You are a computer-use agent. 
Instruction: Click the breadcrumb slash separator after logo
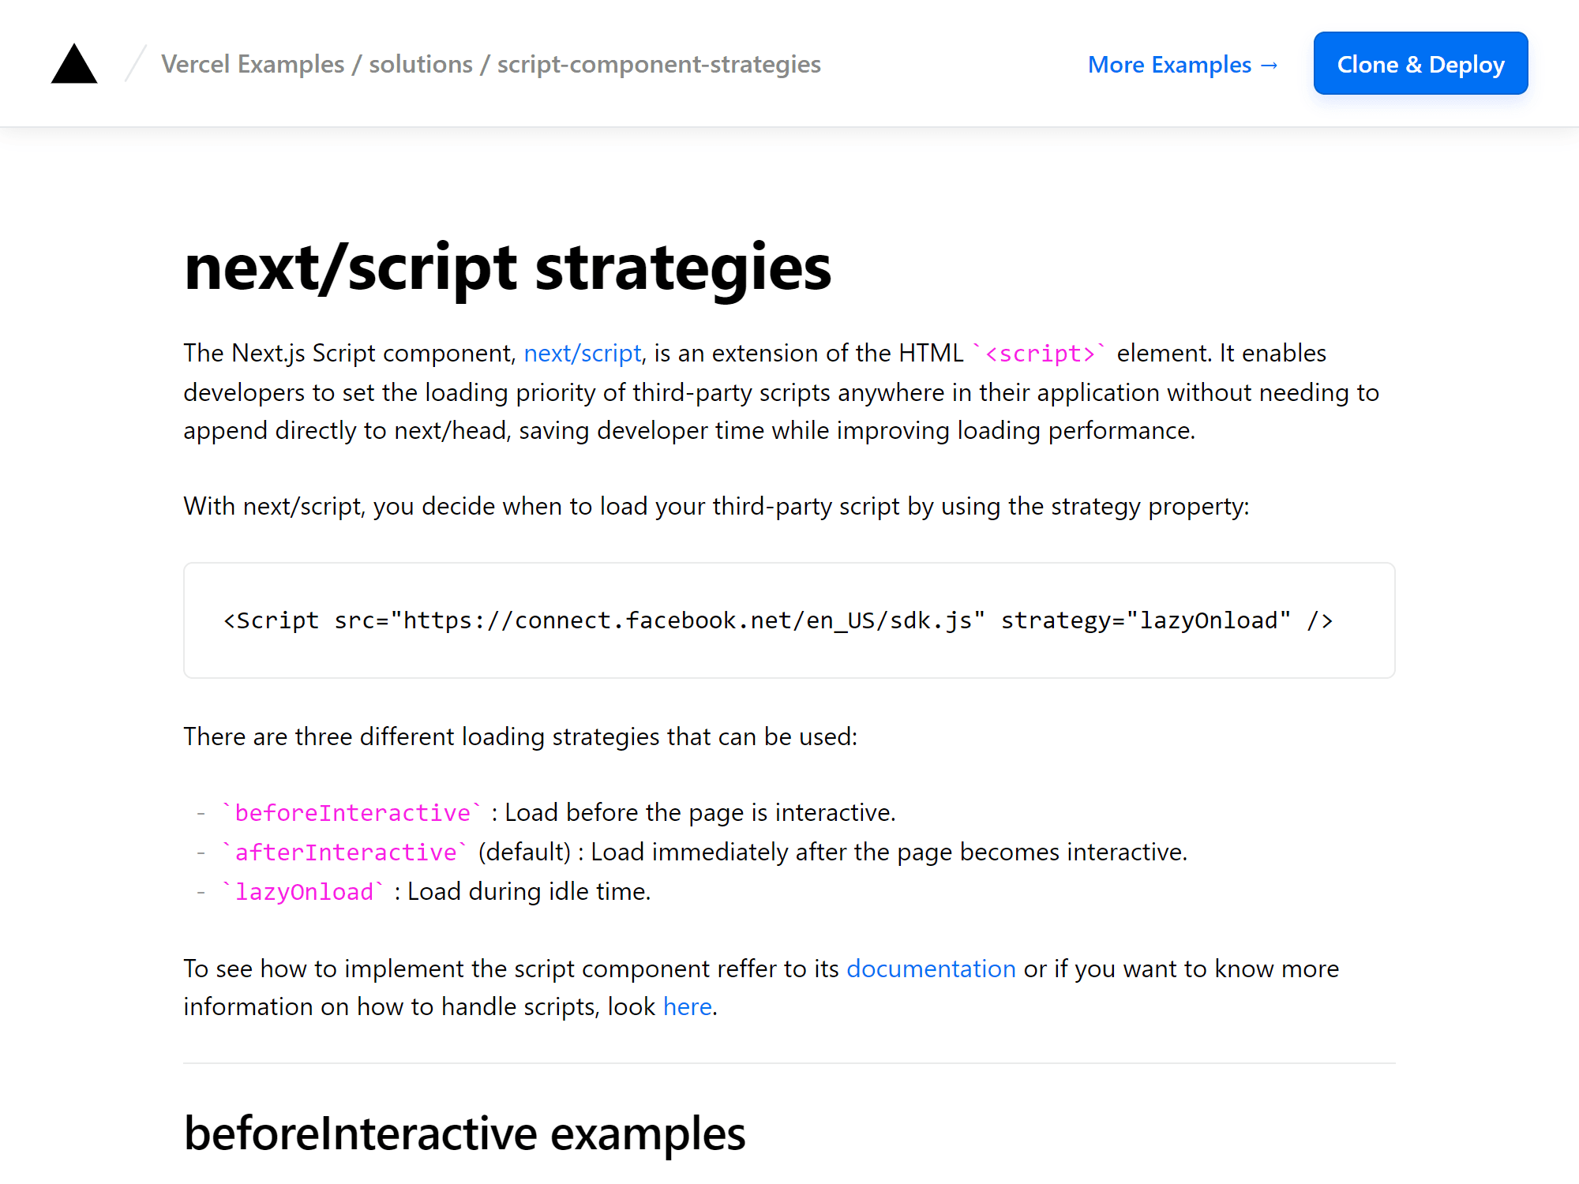pyautogui.click(x=134, y=64)
